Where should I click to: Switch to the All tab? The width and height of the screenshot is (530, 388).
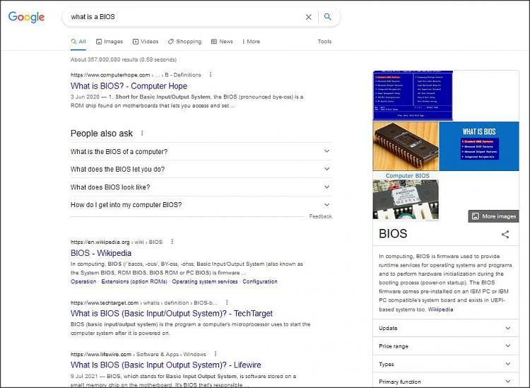coord(78,42)
